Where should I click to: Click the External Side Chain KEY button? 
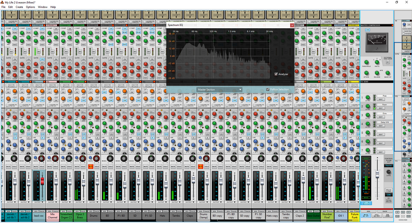[x=388, y=62]
